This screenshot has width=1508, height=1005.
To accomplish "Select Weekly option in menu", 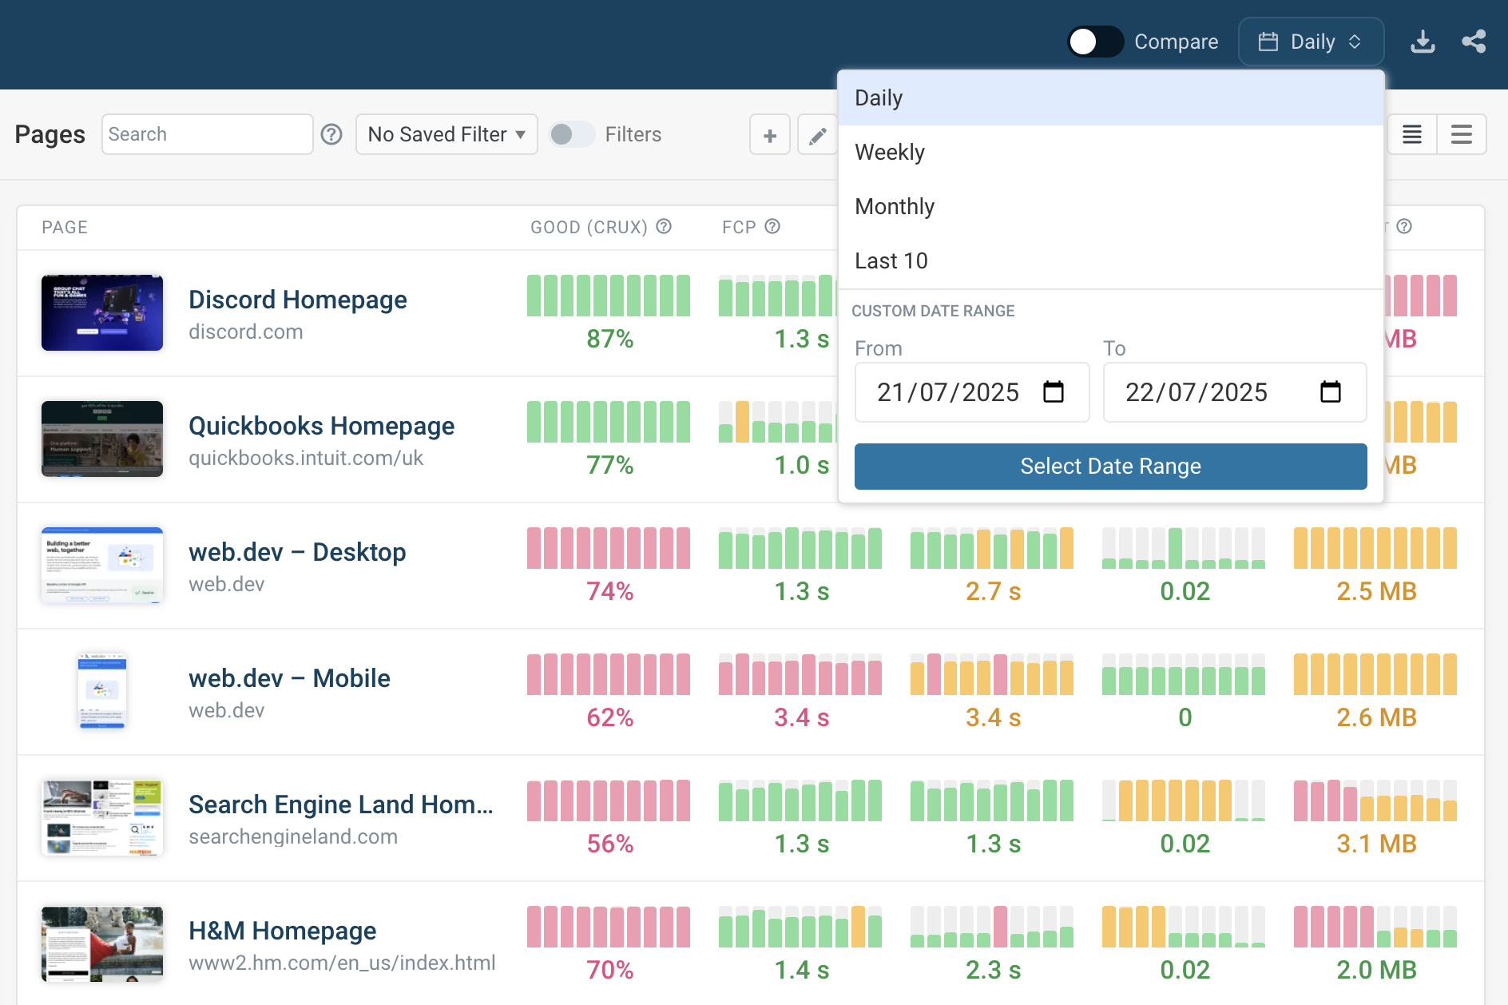I will 1110,152.
